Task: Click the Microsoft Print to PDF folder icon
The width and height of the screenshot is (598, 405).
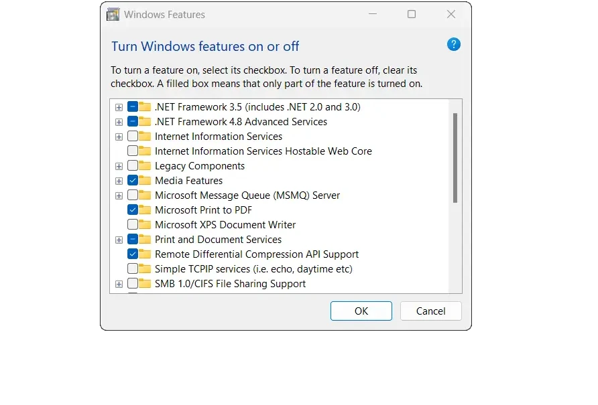Action: 145,210
